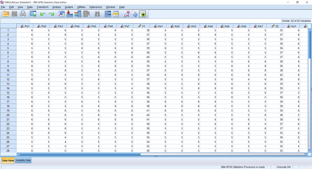Select the Pe2 column header
312x169 pixels.
tap(42, 26)
